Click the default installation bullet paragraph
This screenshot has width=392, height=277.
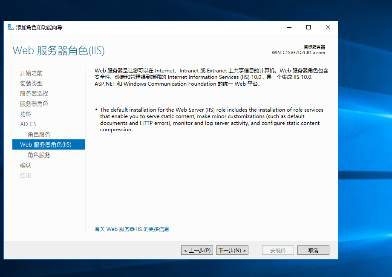point(212,119)
